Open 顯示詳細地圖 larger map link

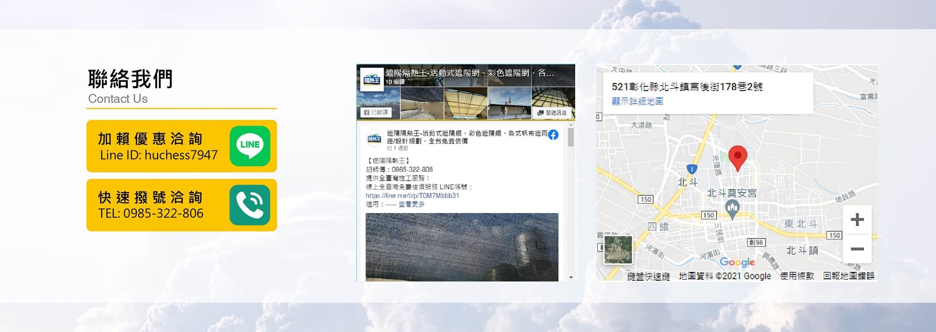(637, 101)
